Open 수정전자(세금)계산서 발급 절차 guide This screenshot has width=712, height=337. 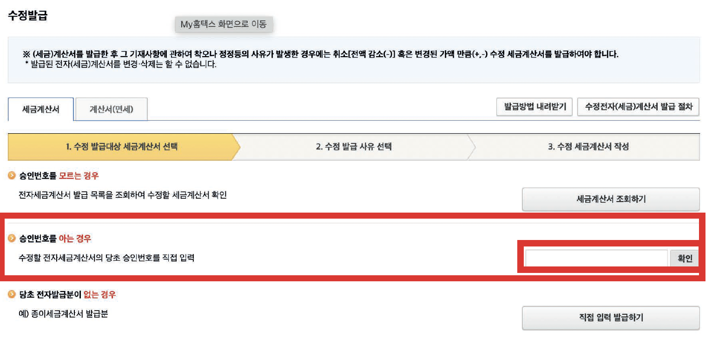pos(638,107)
